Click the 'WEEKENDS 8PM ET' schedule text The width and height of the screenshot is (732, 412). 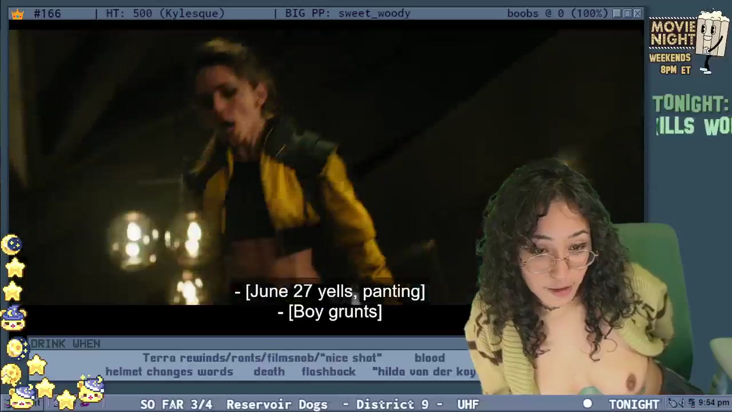pos(670,64)
